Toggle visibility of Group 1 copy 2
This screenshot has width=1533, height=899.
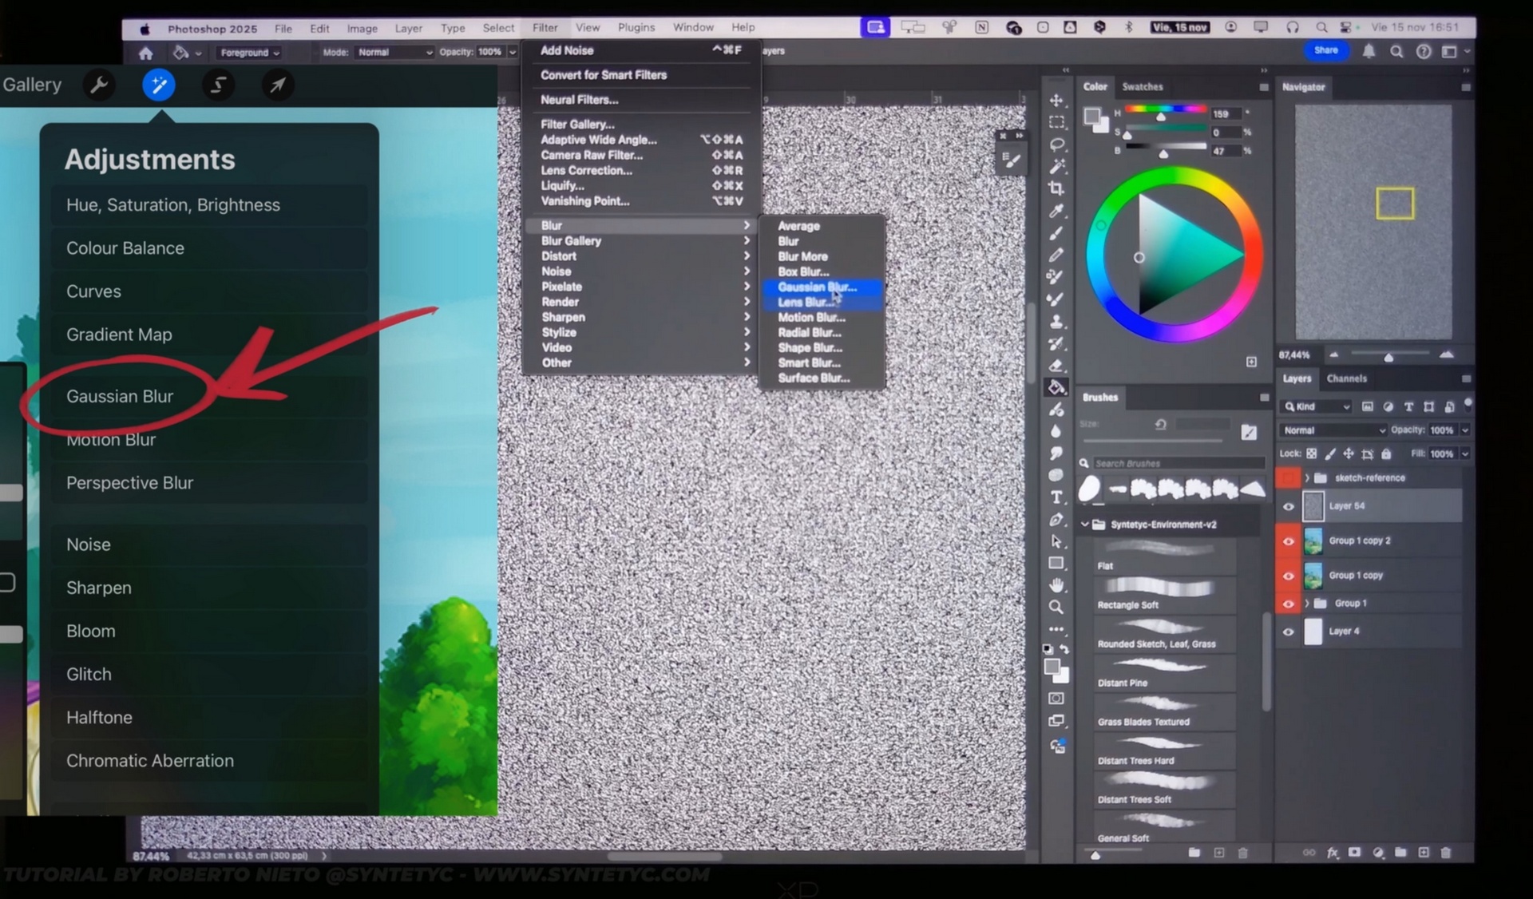point(1288,541)
